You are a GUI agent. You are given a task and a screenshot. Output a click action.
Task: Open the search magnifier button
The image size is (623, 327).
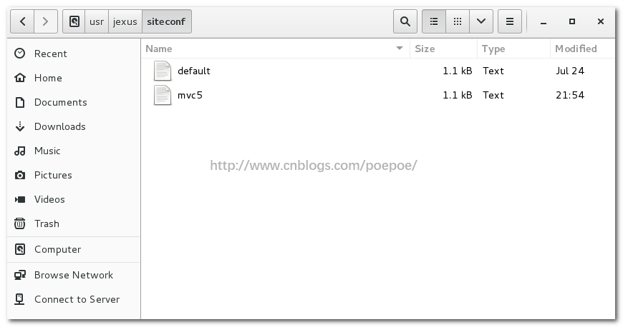coord(405,21)
